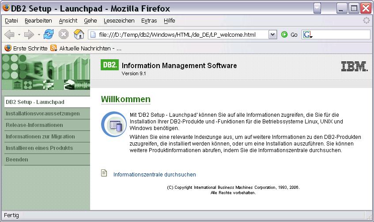Viewport: 374px width, 222px height.
Task: Click the Back arrow navigation button
Action: click(9, 34)
